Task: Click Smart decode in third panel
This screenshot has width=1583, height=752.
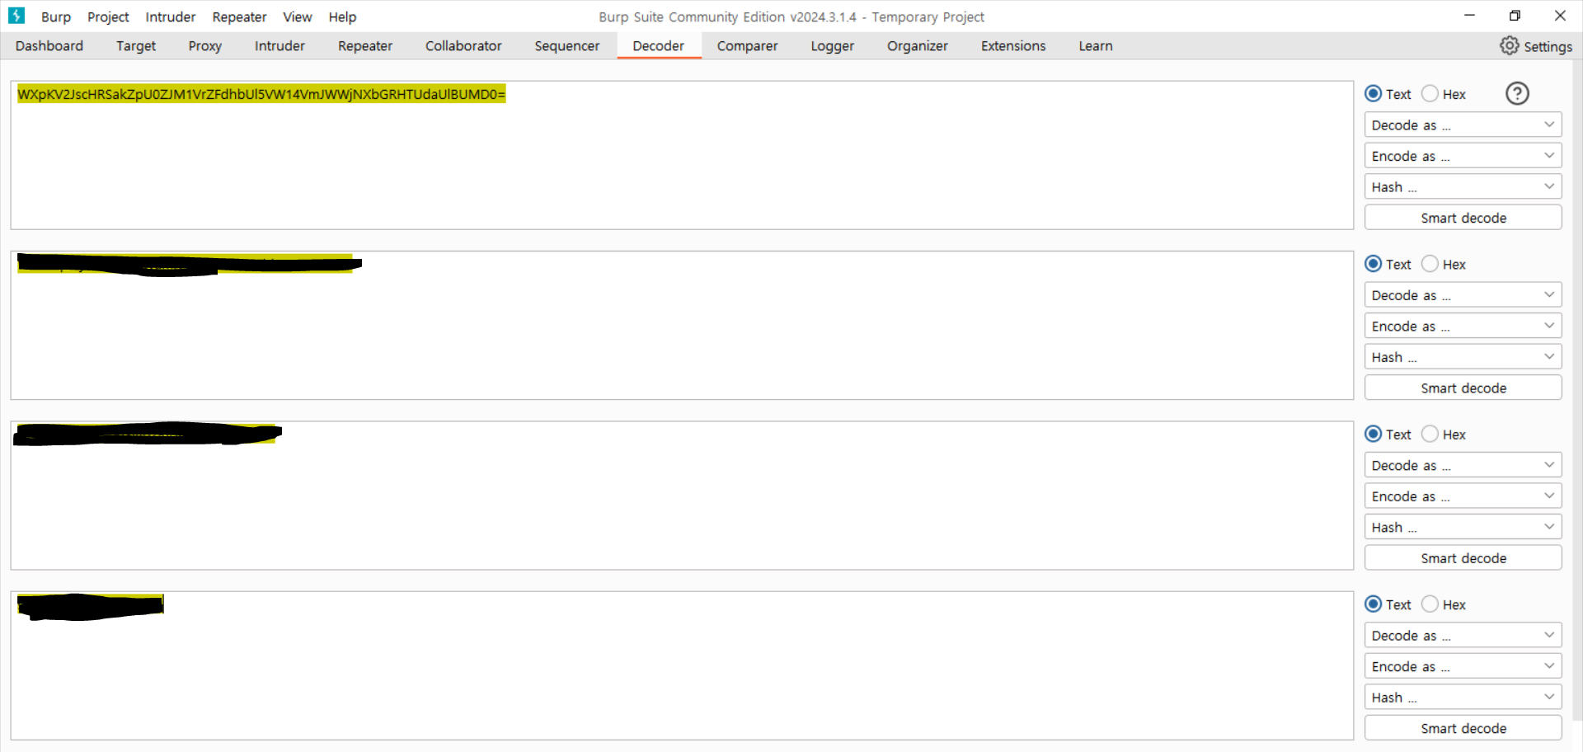Action: click(x=1463, y=558)
